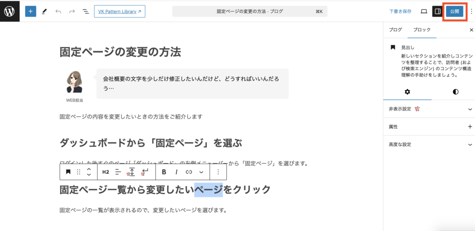The width and height of the screenshot is (475, 231).
Task: Click the heading block bookmark icon in toolbar
Action: pyautogui.click(x=68, y=172)
